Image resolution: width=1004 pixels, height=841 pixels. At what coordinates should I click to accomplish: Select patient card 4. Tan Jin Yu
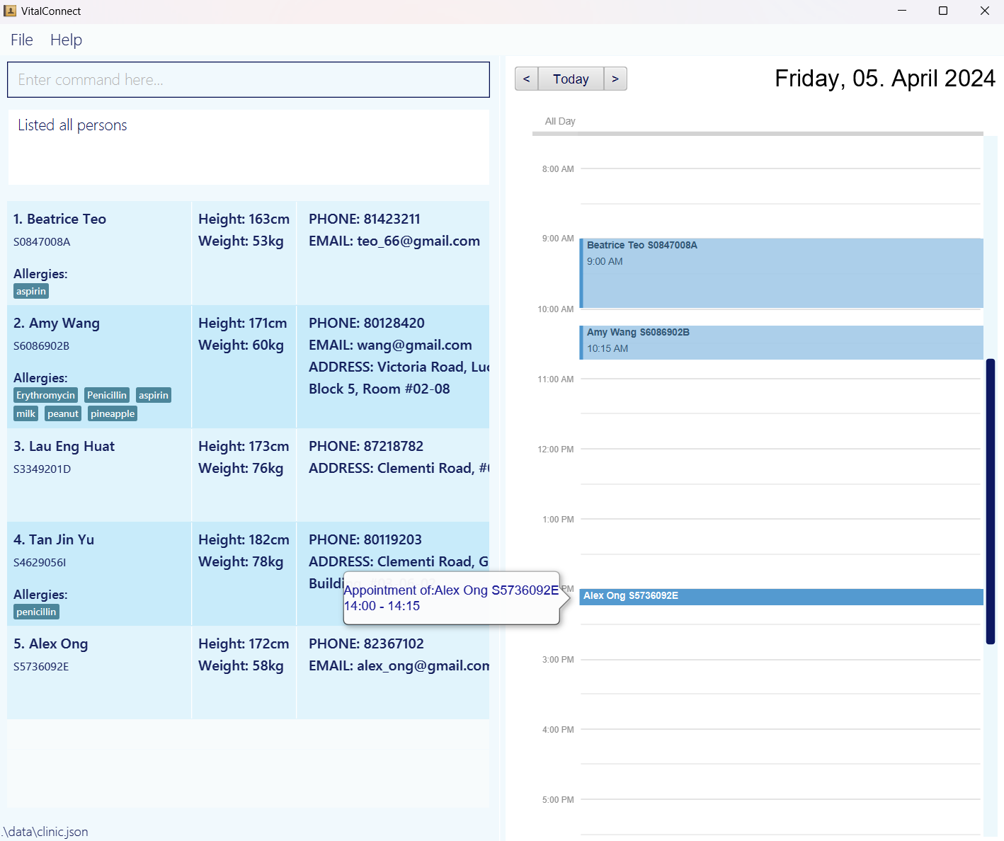[x=249, y=574]
